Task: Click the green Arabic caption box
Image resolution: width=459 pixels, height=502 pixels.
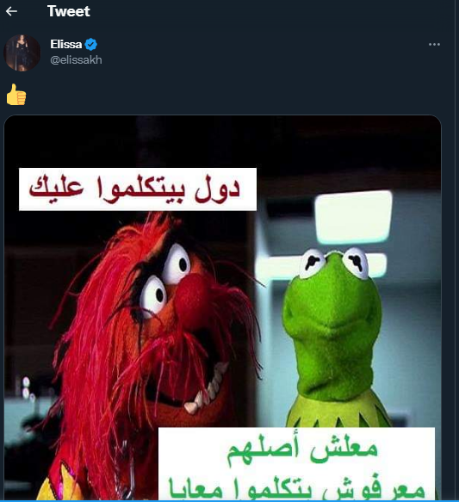Action: [x=296, y=463]
